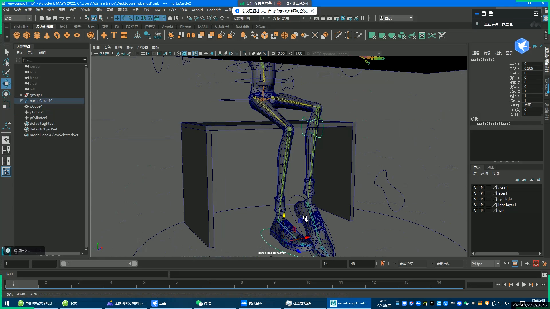This screenshot has width=550, height=309.
Task: Click the layer editor horizontal scrollbar
Action: click(x=497, y=254)
